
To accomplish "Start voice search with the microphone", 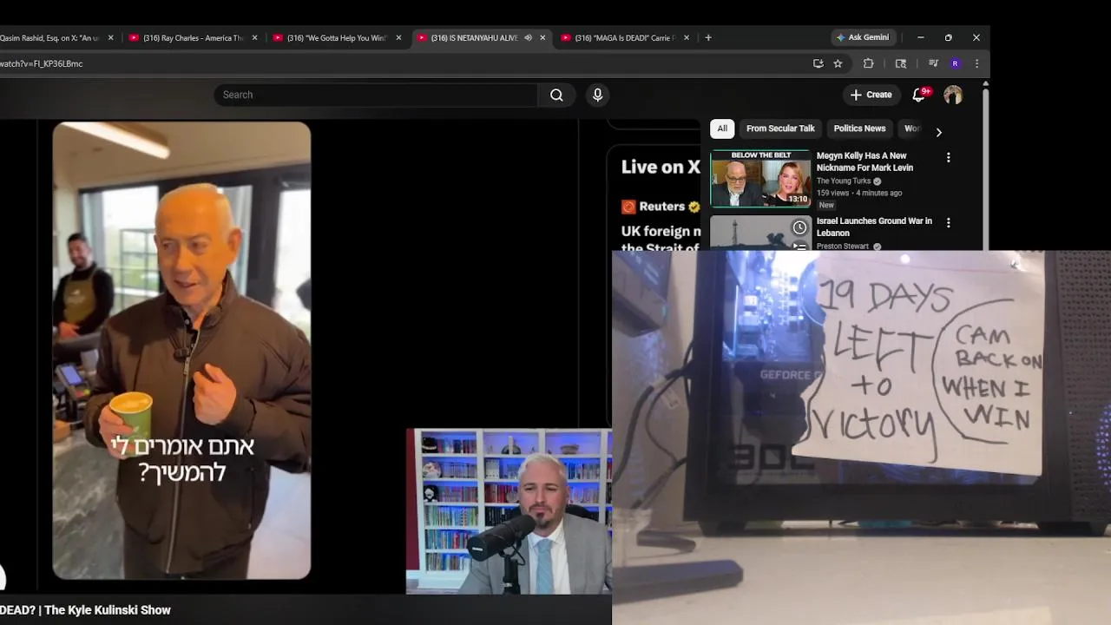I will [597, 95].
